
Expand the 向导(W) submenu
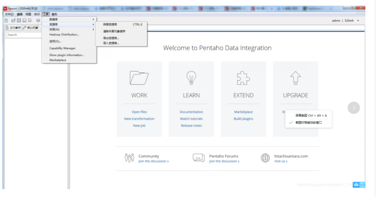[x=69, y=29]
